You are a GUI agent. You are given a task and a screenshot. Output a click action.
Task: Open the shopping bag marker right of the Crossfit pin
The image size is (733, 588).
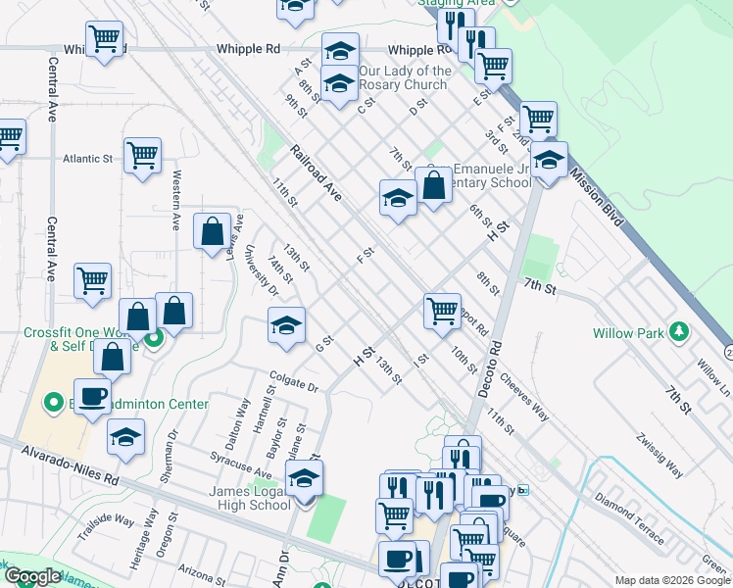(173, 311)
